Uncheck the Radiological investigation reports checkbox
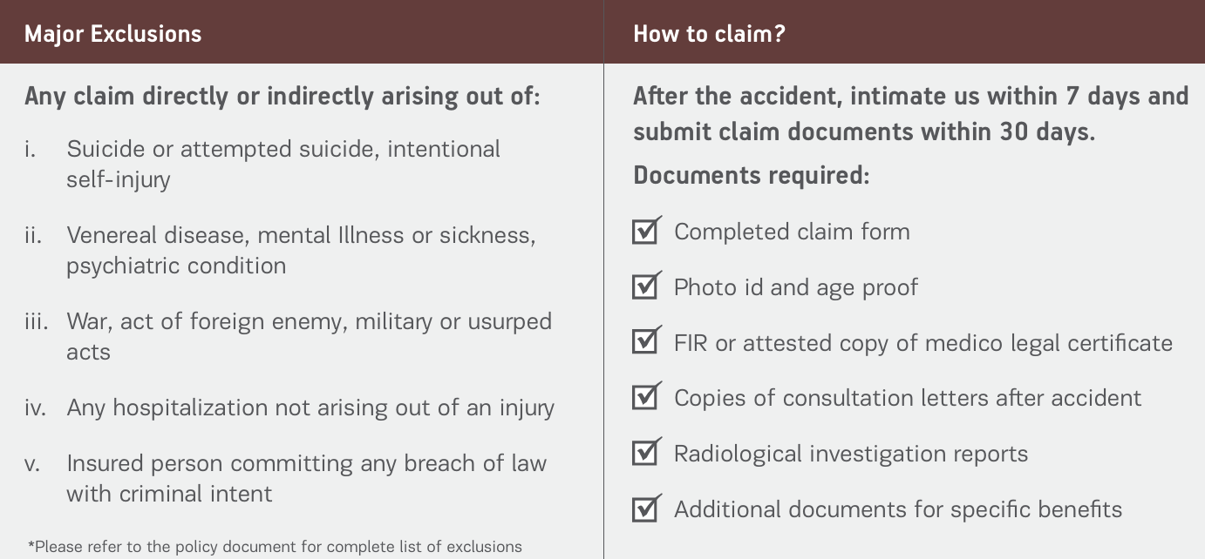This screenshot has height=559, width=1205. pos(645,454)
